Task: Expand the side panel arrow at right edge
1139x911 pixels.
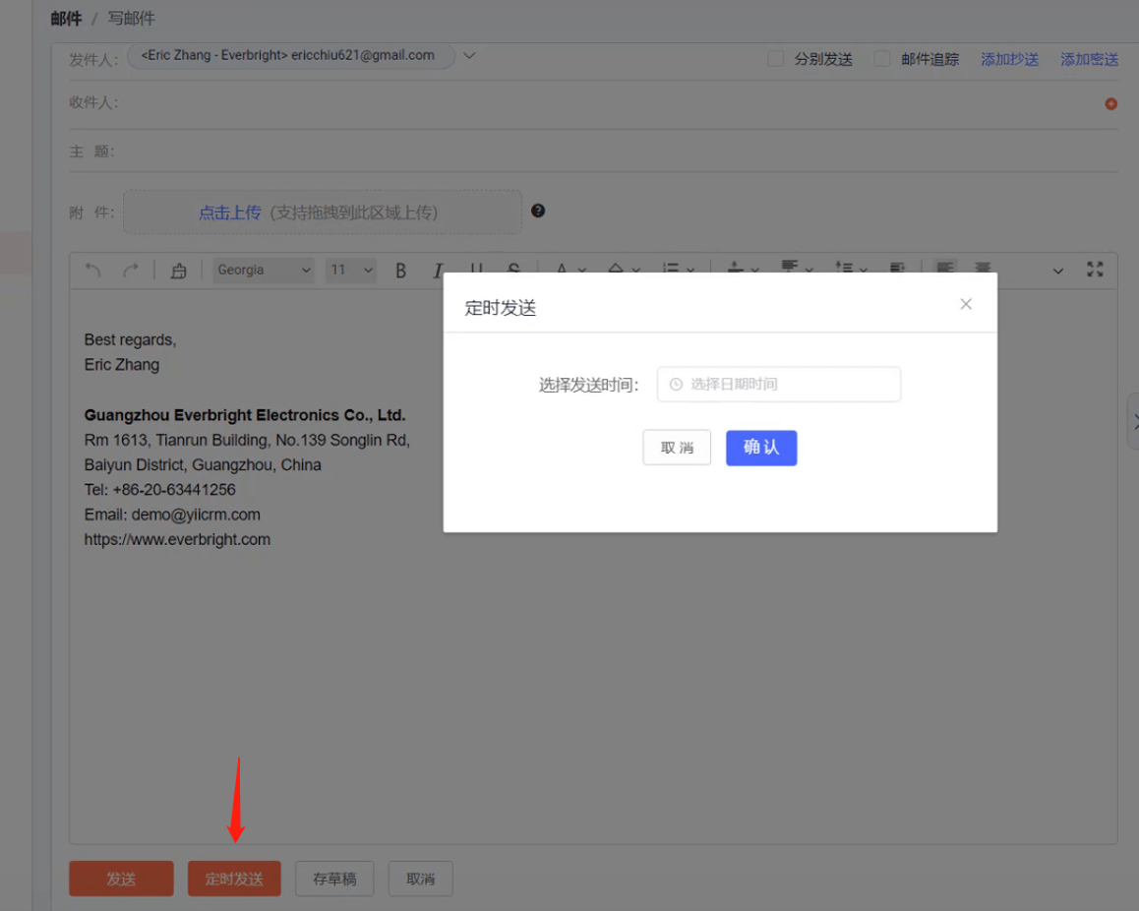Action: [x=1134, y=421]
